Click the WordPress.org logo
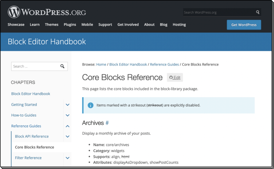Viewport: 274px width, 169px height. point(47,12)
